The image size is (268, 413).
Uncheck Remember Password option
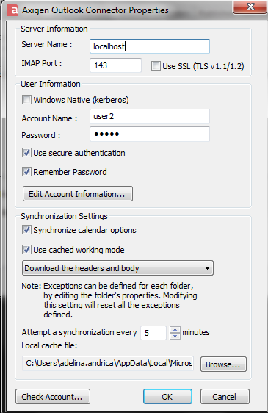[26, 172]
